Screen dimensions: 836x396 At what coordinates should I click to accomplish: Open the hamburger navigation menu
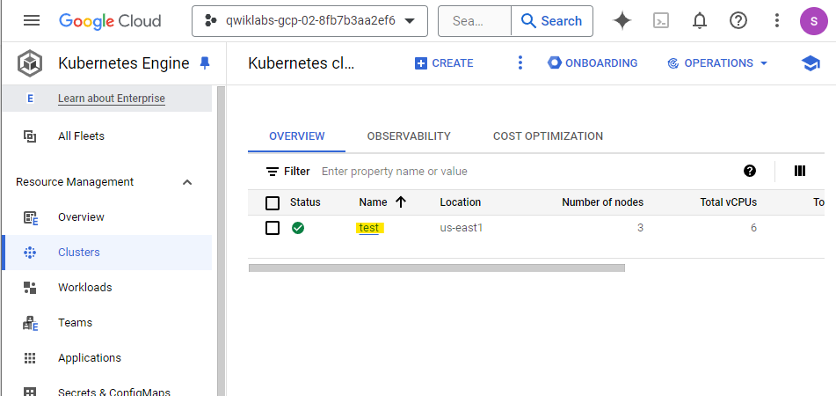pyautogui.click(x=32, y=21)
